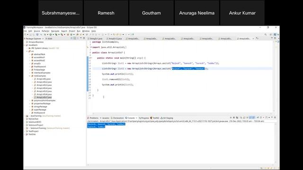The width and height of the screenshot is (303, 170).
Task: Open the Source menu
Action: (37, 31)
